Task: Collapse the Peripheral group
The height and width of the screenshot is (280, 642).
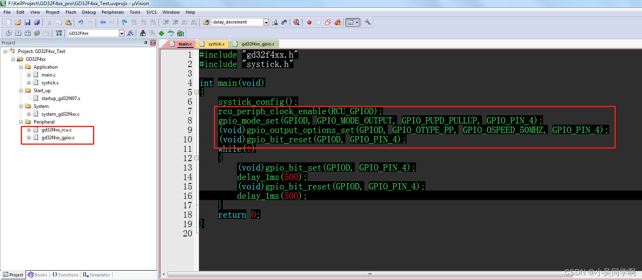Action: (21, 122)
